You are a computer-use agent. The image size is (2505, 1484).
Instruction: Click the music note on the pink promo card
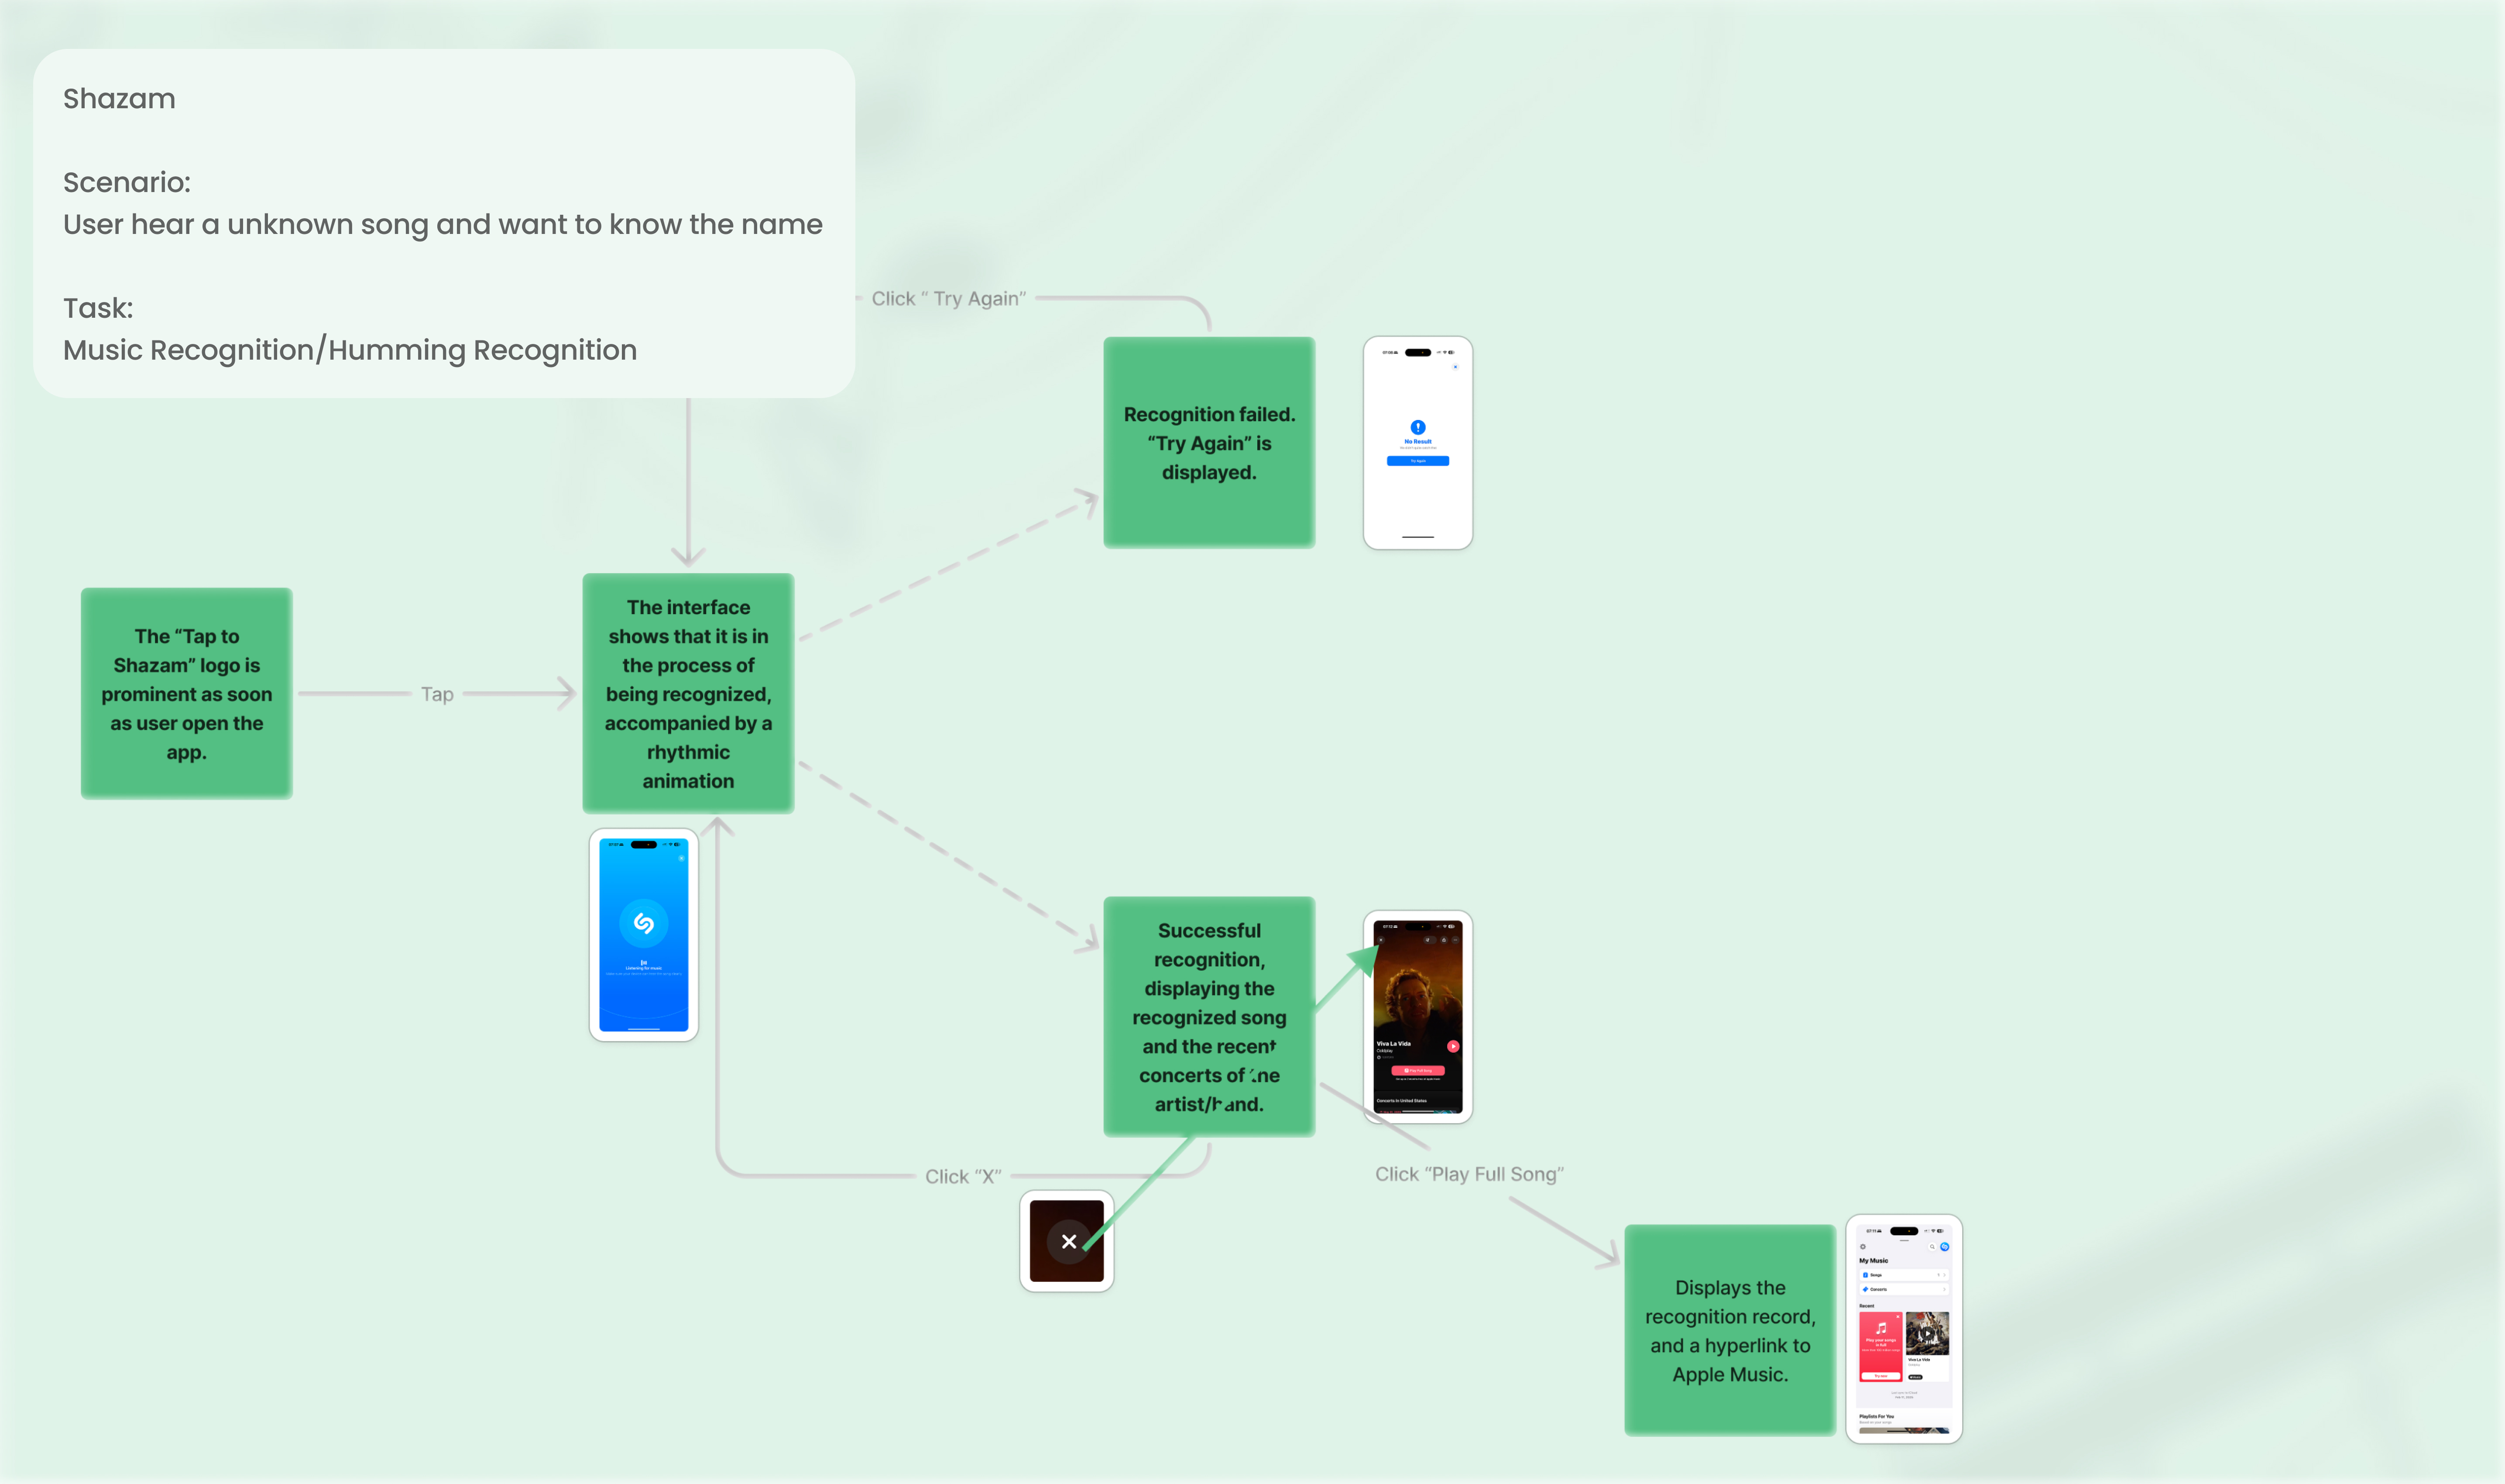[x=1881, y=1329]
